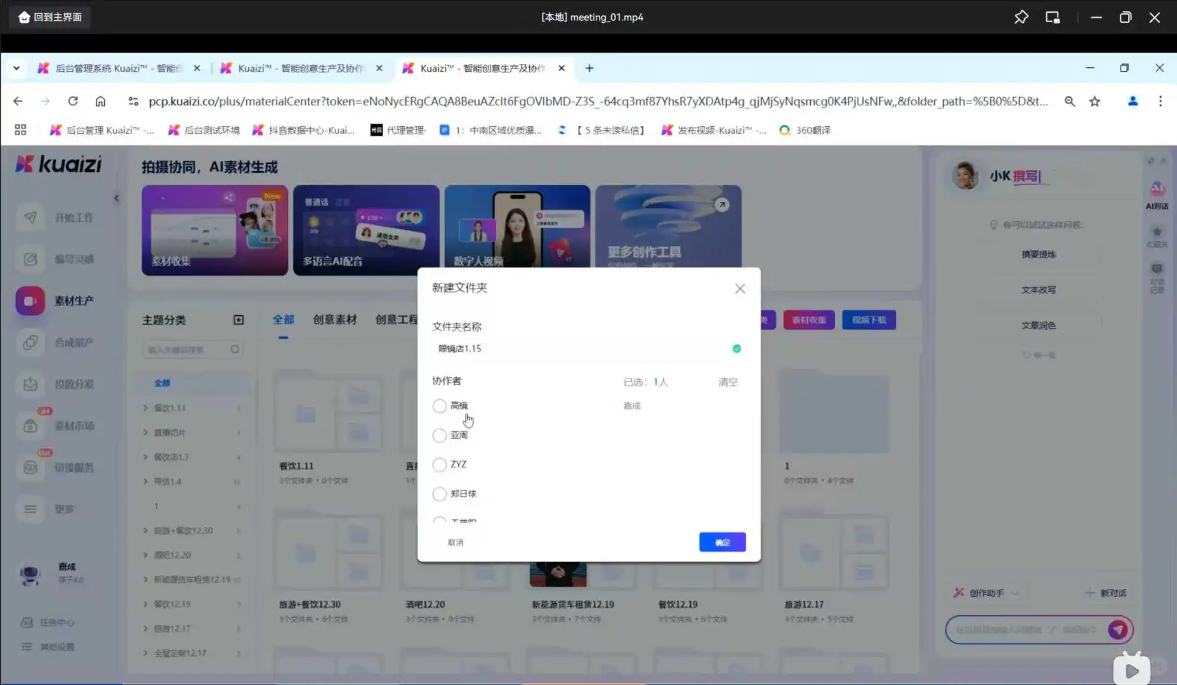Open the AI对话 icon on right rail
1177x685 pixels.
(x=1157, y=189)
